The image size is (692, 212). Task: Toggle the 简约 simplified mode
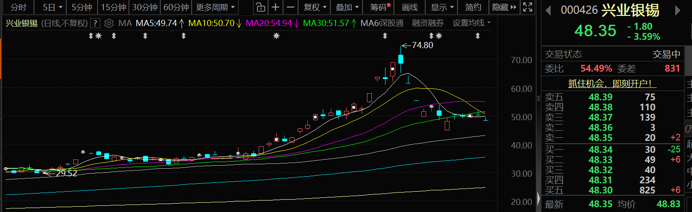473,7
